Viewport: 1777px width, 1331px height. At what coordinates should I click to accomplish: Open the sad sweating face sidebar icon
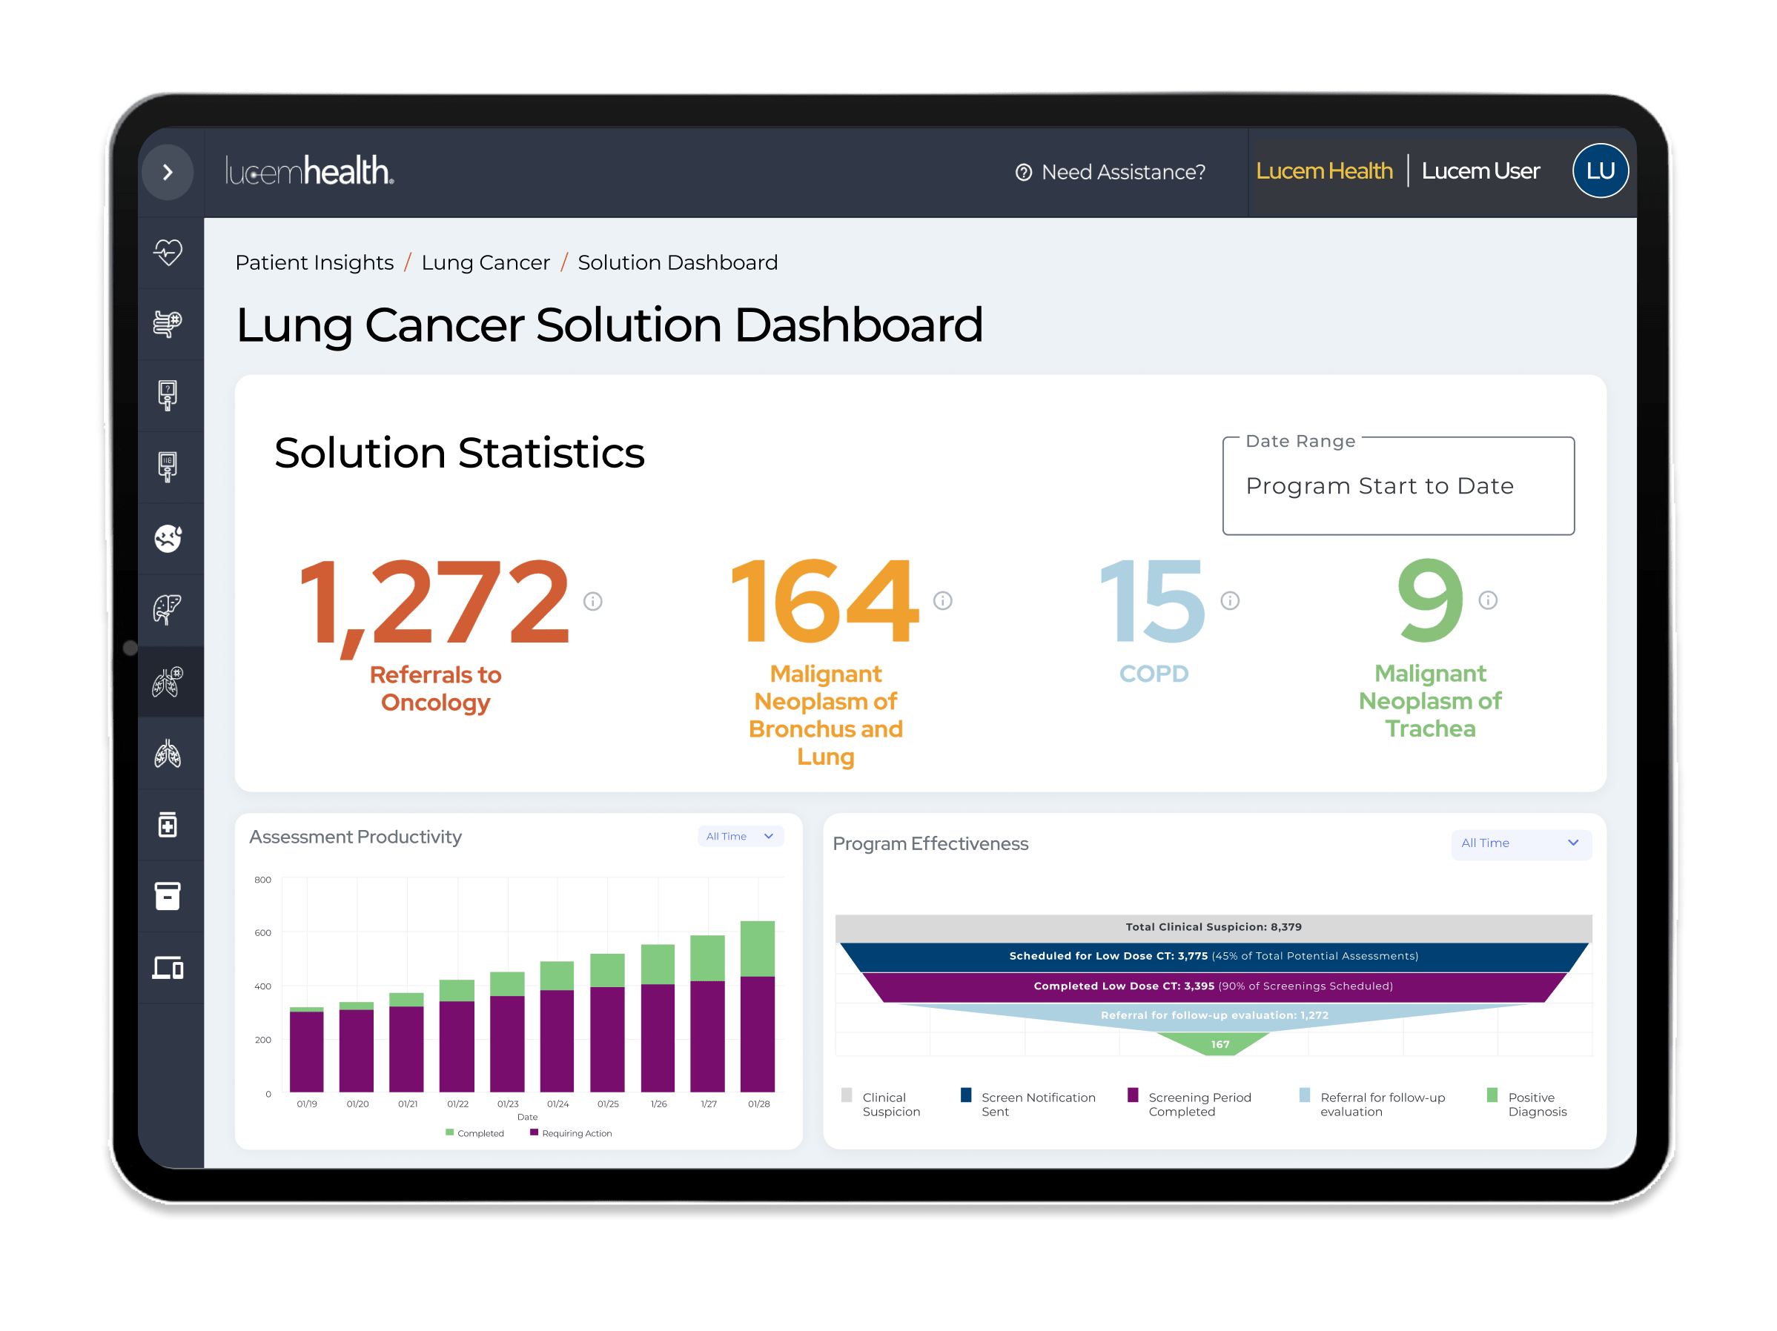point(168,538)
